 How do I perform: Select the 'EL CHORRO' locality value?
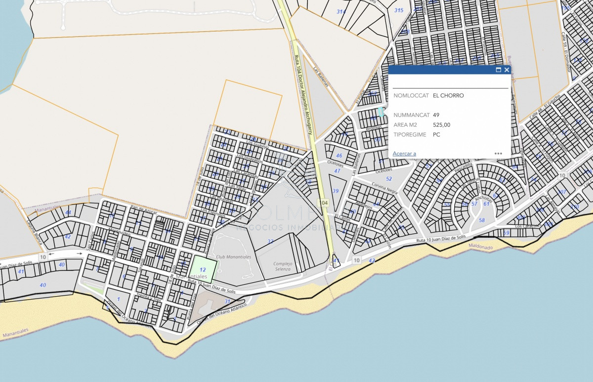click(448, 96)
